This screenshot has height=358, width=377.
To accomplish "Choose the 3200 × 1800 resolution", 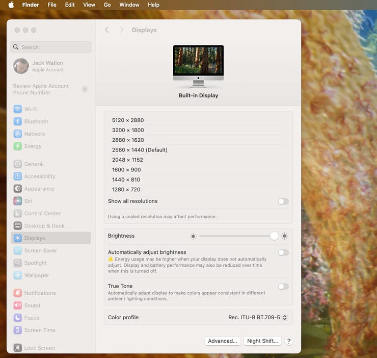I will 198,130.
